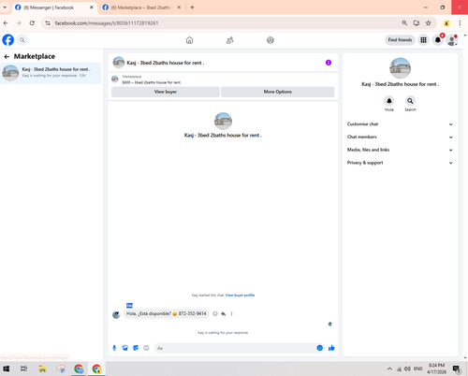Expand the Chat members section
The width and height of the screenshot is (468, 376).
(x=400, y=137)
